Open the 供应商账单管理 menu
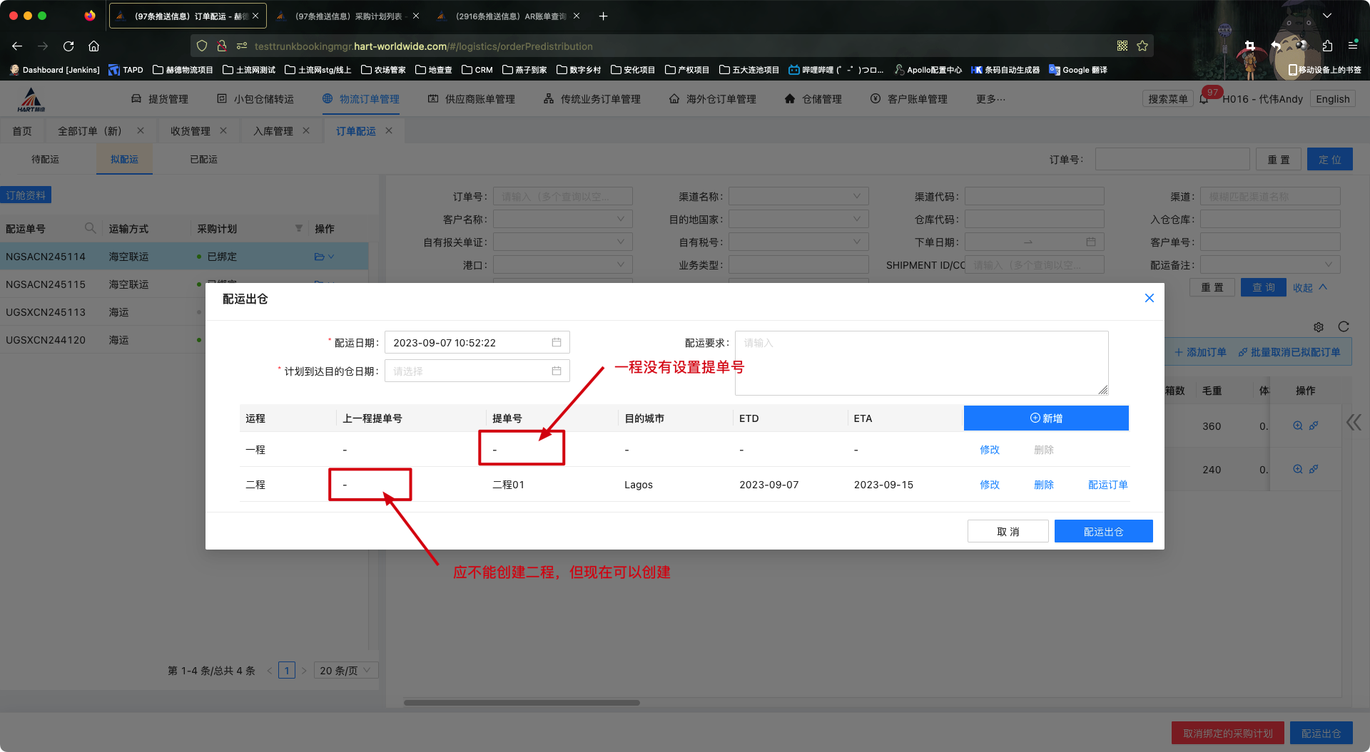Viewport: 1370px width, 752px height. 472,99
